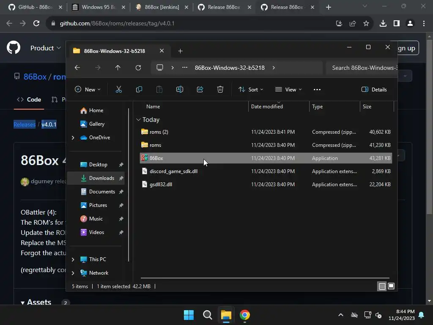Add a new File Explorer tab

tap(180, 51)
